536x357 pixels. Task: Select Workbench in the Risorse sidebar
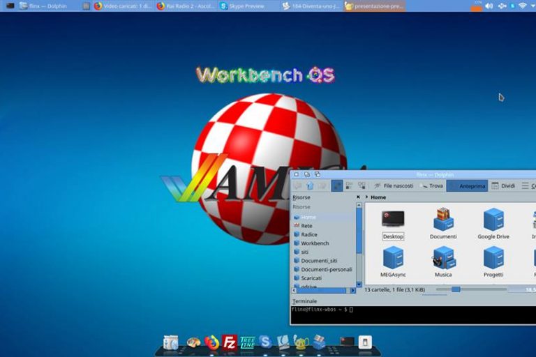[x=315, y=243]
